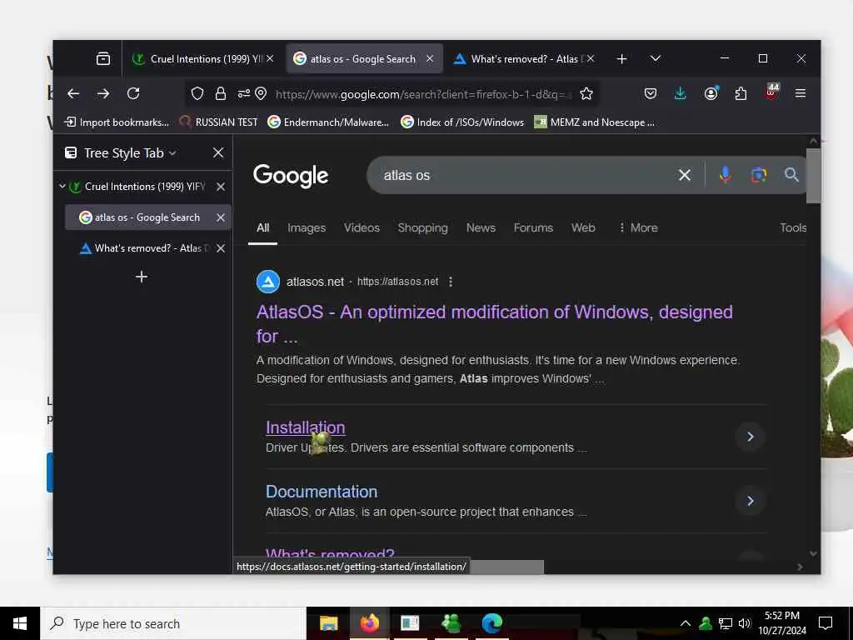Close atlas os tab in sidebar
853x640 pixels.
click(220, 217)
